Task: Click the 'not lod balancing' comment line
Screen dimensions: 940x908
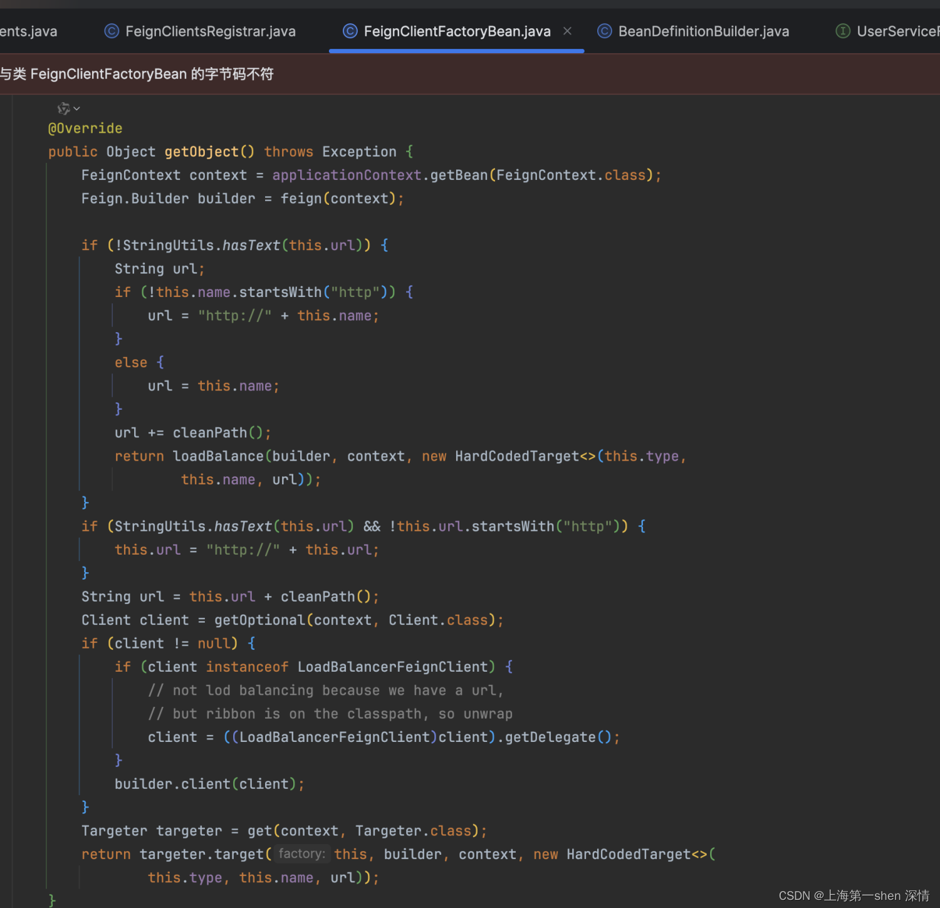Action: click(x=326, y=691)
